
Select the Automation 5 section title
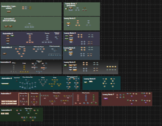[6, 62]
